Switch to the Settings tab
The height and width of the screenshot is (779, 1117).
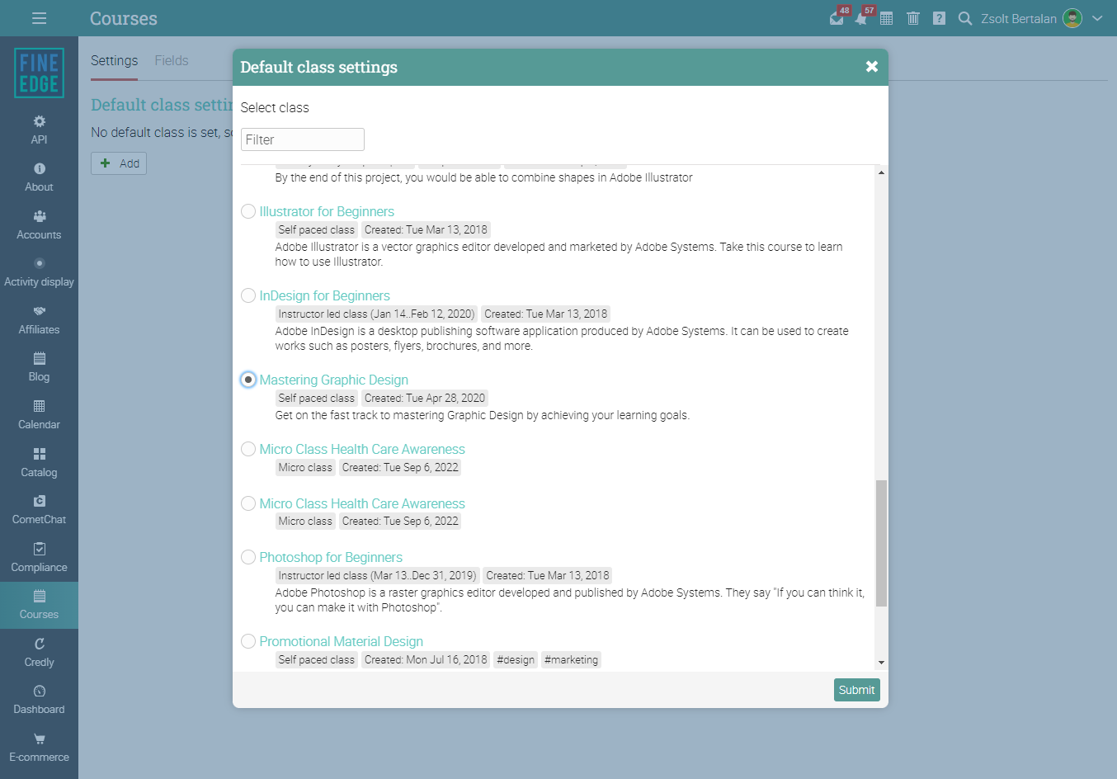point(114,61)
